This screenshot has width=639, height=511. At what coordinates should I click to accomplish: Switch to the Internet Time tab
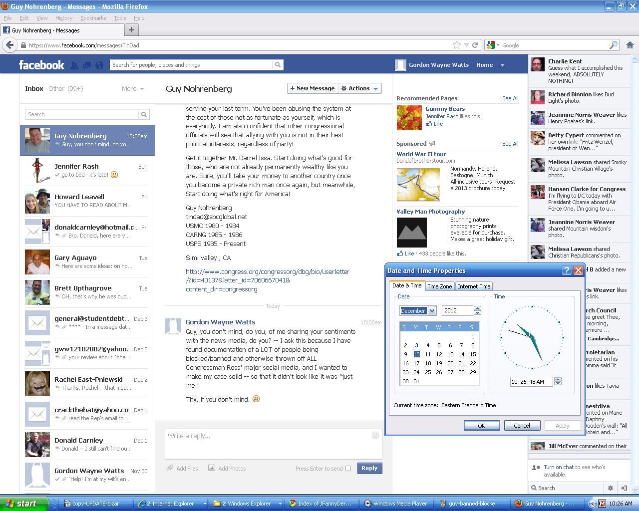point(474,286)
